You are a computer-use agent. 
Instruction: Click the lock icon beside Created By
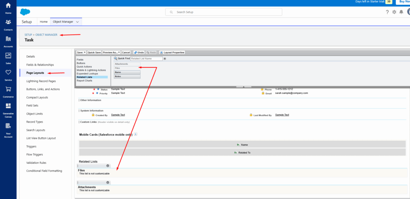tap(93, 115)
